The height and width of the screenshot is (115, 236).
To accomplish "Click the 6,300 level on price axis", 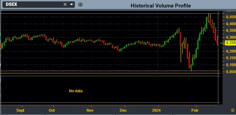I will click(230, 37).
